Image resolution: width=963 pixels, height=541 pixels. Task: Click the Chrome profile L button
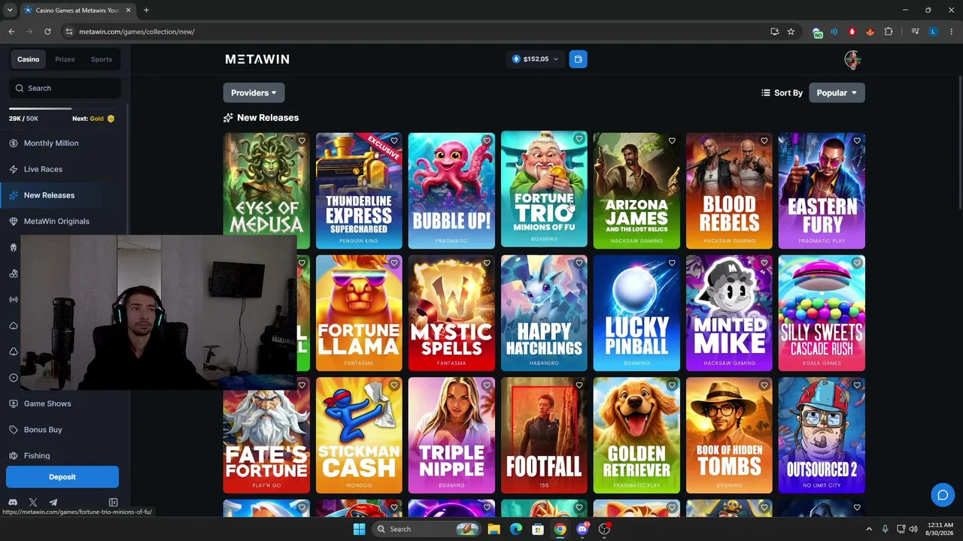pos(933,32)
